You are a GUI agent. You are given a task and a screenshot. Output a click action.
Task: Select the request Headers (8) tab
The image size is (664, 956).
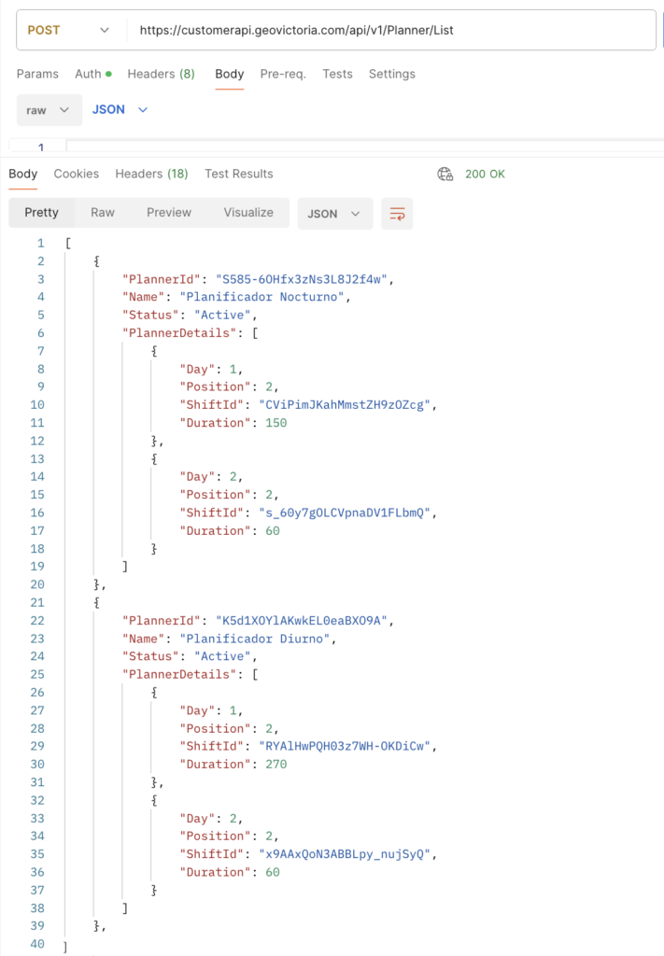tap(161, 74)
